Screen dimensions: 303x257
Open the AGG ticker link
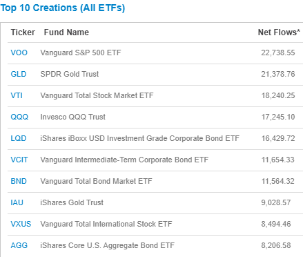(19, 245)
